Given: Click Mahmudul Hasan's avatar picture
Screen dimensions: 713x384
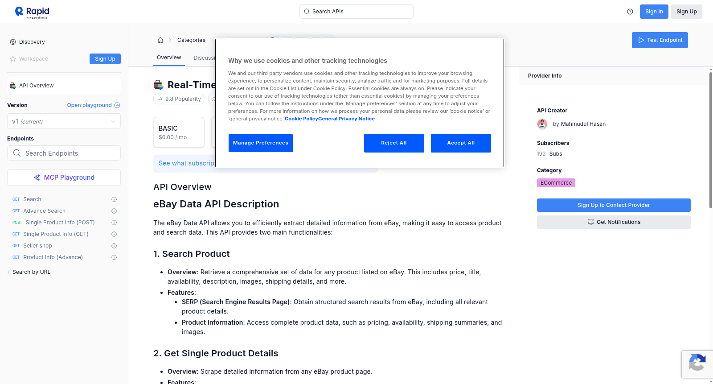Looking at the screenshot, I should pos(542,124).
